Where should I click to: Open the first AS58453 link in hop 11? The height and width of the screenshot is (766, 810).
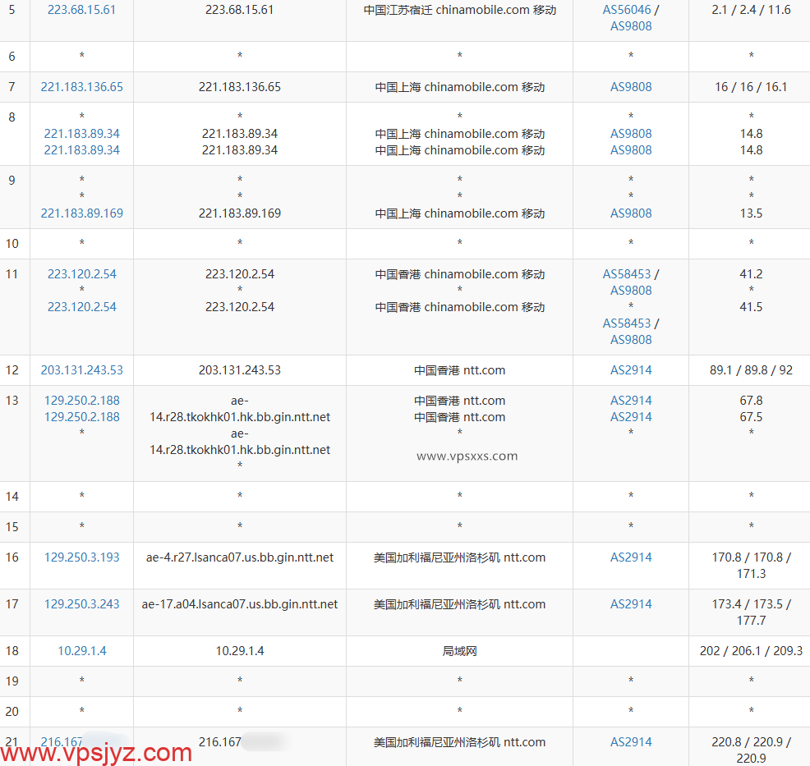[626, 274]
